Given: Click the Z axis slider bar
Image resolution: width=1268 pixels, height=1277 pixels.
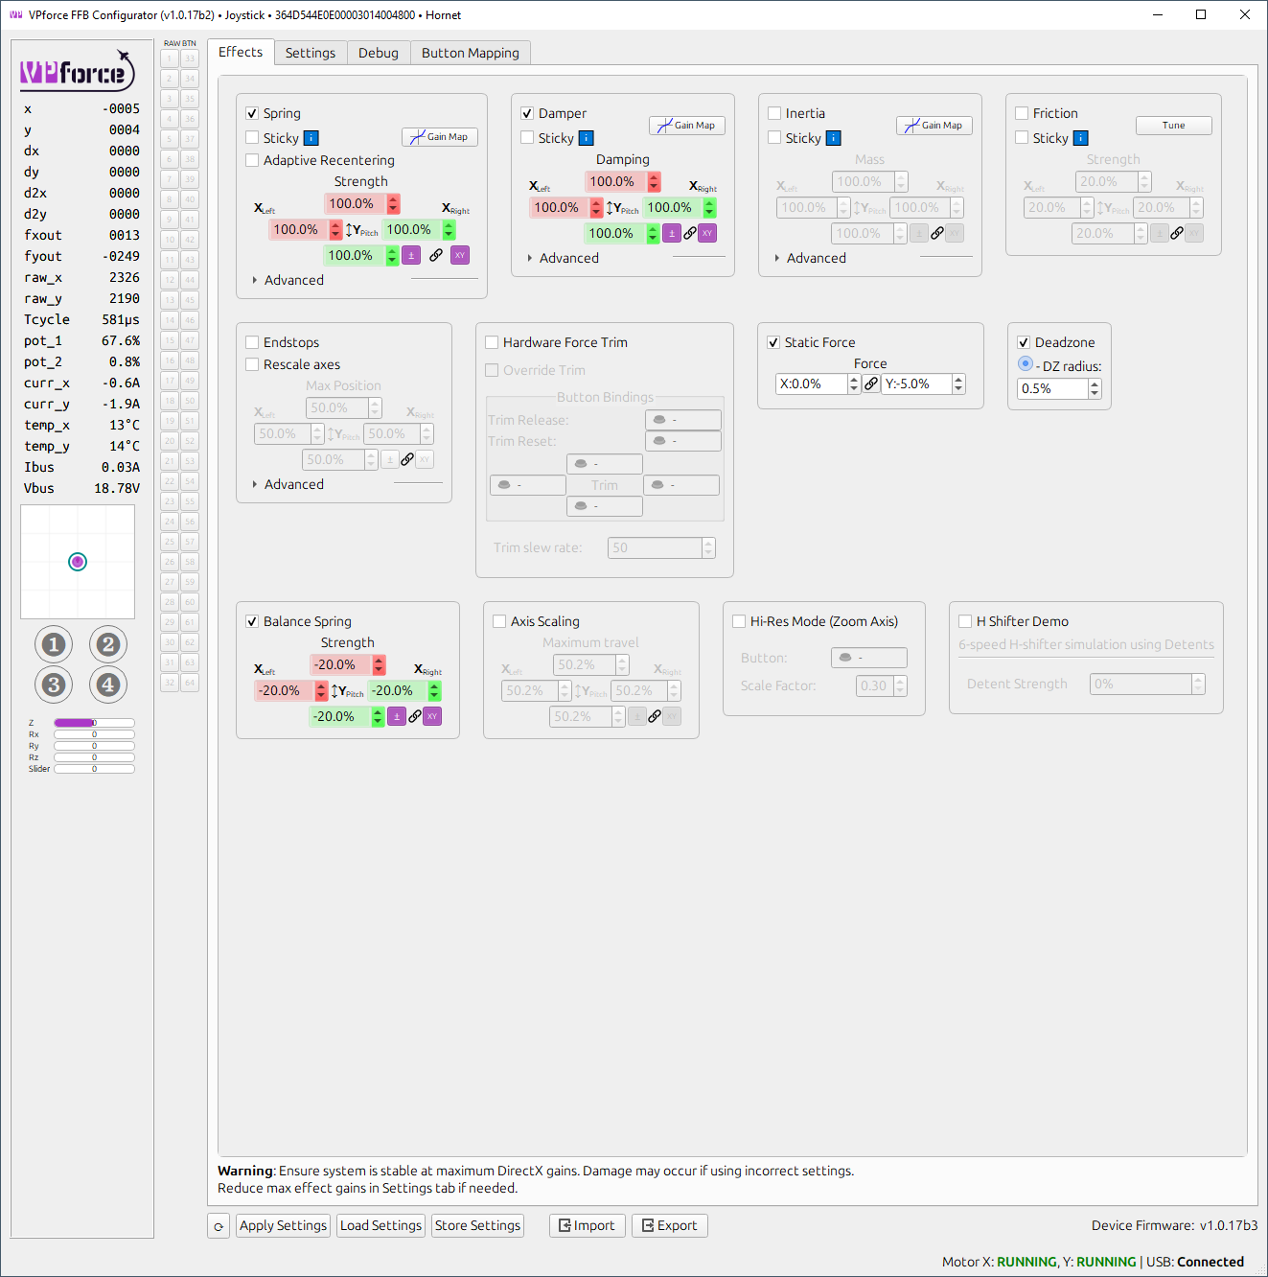Looking at the screenshot, I should [93, 722].
